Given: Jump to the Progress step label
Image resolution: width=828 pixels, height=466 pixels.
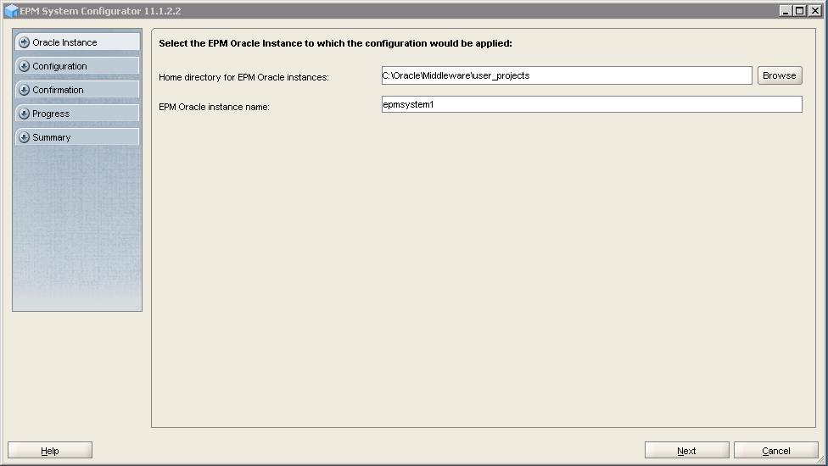Looking at the screenshot, I should [x=51, y=114].
